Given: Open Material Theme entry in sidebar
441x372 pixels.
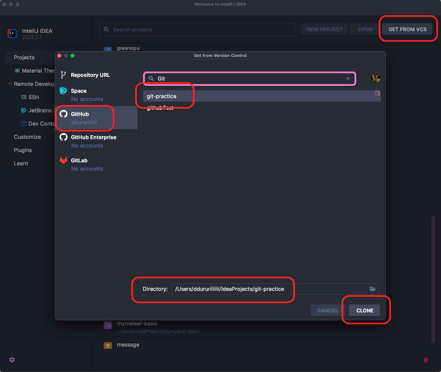Looking at the screenshot, I should [34, 71].
